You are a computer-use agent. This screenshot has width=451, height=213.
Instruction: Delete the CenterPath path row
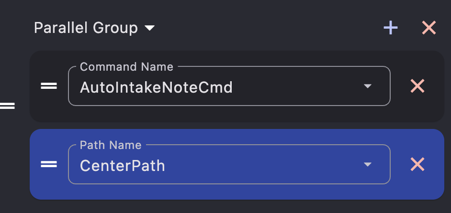(417, 164)
